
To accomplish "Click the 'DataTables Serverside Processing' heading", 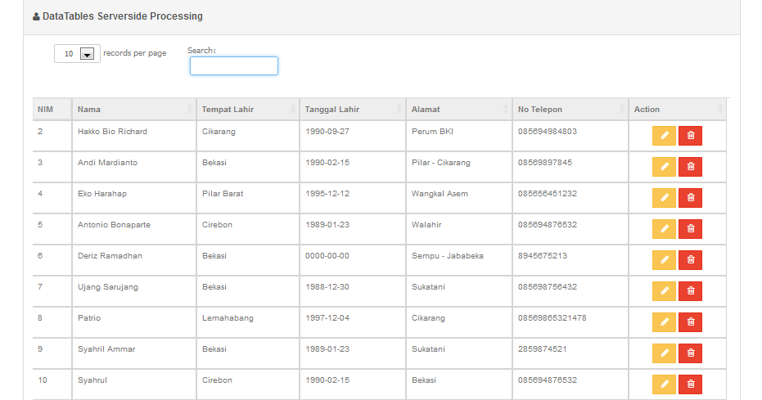I will [123, 16].
